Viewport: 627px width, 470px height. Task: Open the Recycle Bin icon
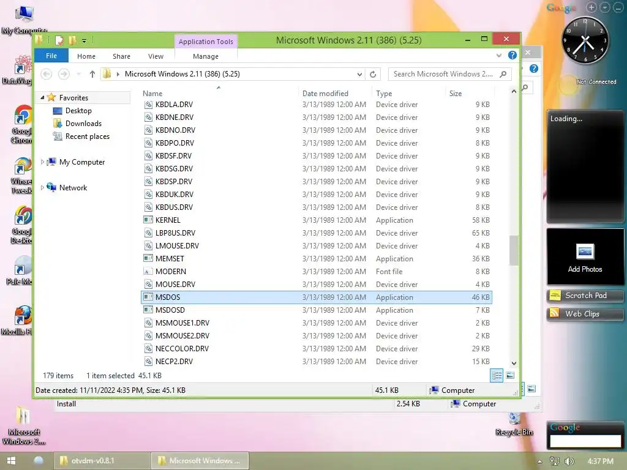coord(514,425)
